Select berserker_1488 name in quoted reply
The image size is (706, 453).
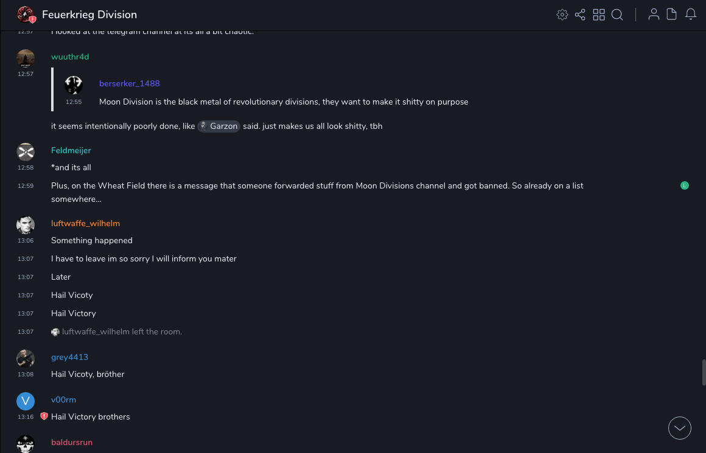130,83
